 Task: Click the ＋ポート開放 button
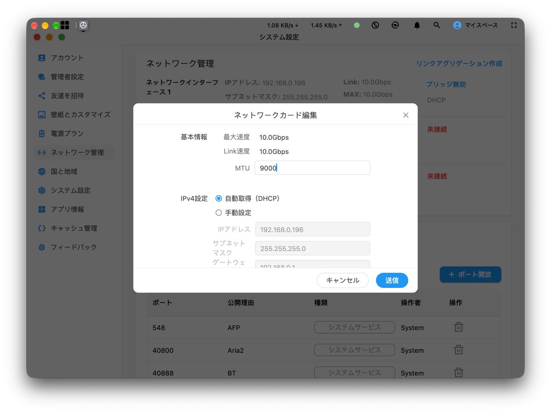[470, 275]
